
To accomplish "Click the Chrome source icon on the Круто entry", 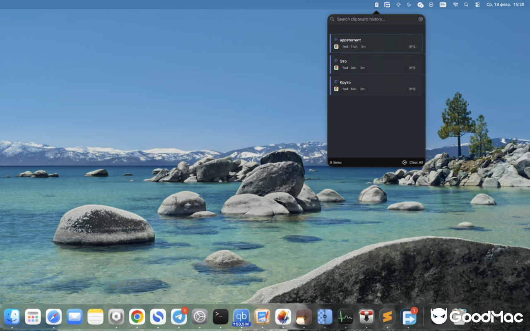I will pyautogui.click(x=336, y=89).
